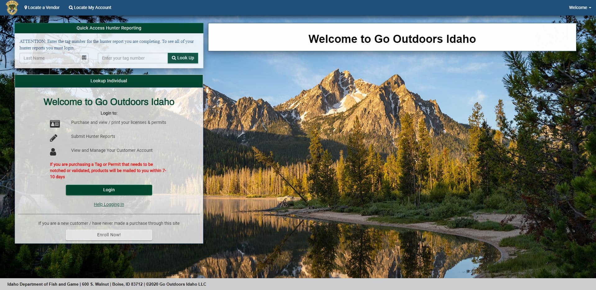Click the 'Welcome to Go Outdoors Idaho' banner heading

[x=392, y=39]
